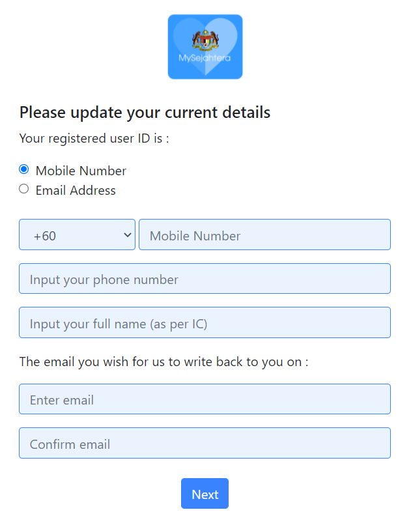Click the "email you wish for us" instruction text

coord(163,362)
